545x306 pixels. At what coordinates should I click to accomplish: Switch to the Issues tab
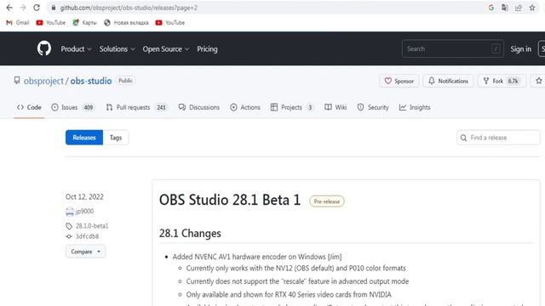[x=73, y=107]
